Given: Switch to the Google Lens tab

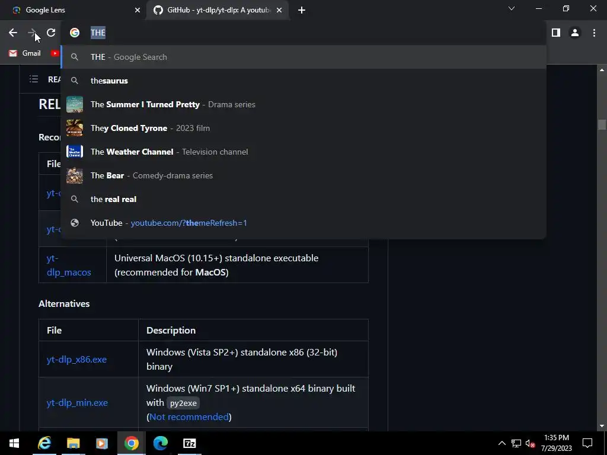Looking at the screenshot, I should (x=73, y=10).
